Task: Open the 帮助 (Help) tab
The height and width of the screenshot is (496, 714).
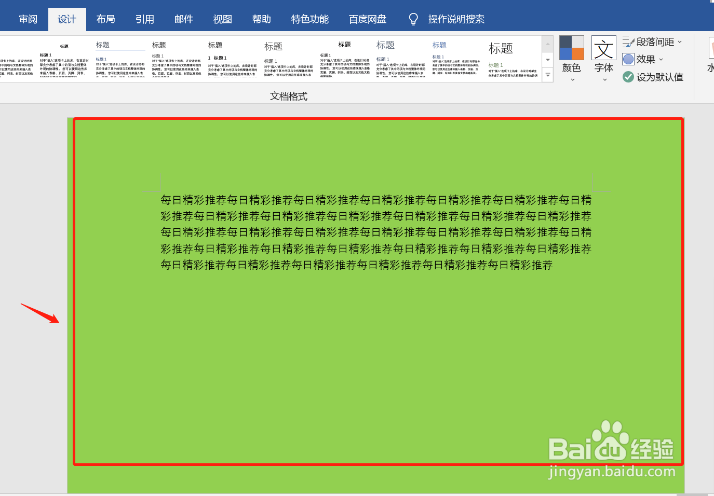Action: 262,19
